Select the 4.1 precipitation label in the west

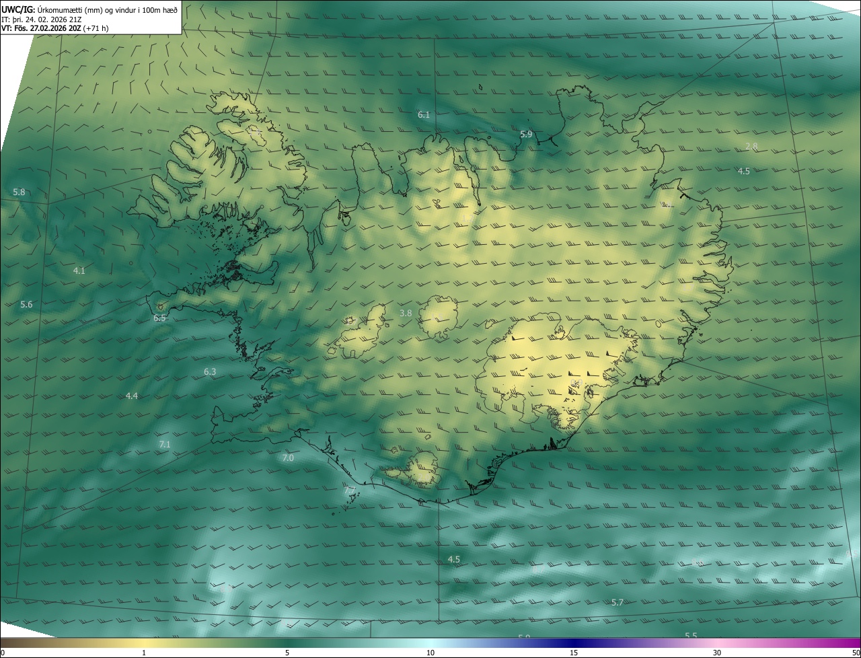[x=79, y=271]
